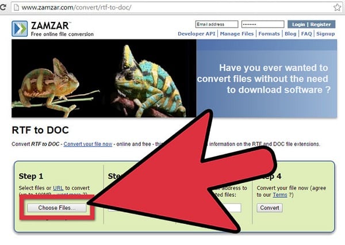
Task: Bookmark page with the star icon
Action: [337, 7]
